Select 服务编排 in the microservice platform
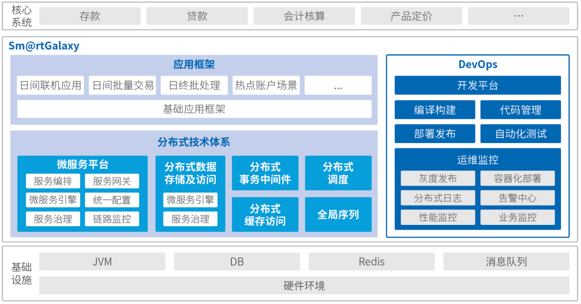The image size is (581, 304). point(53,181)
